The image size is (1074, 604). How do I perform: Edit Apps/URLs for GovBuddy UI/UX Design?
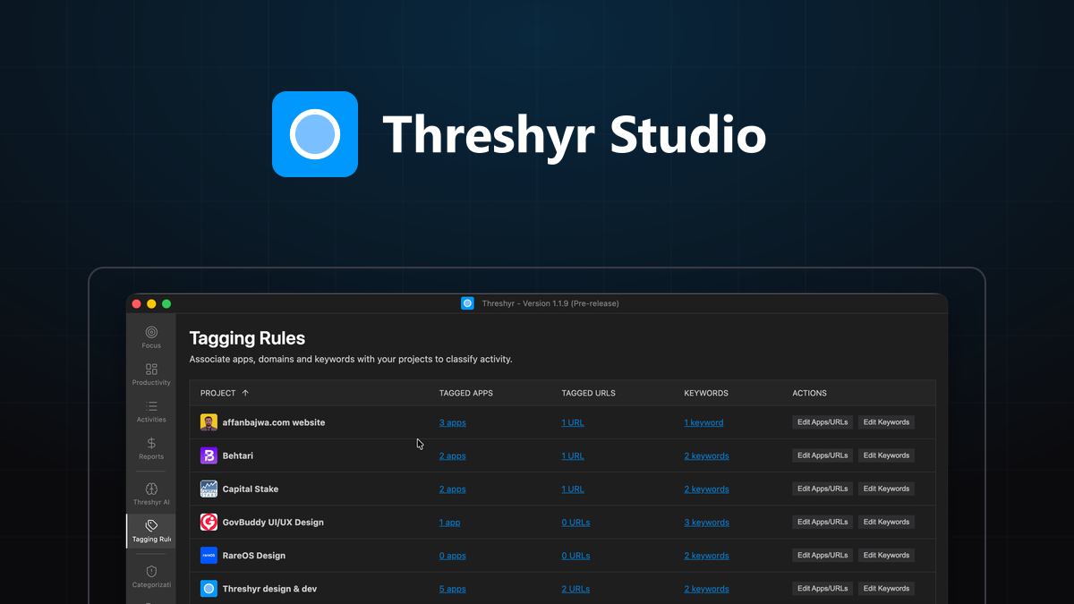click(823, 522)
